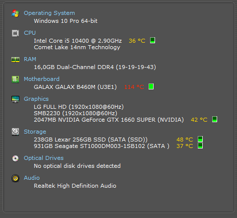Open the CPU section heading
237x218 pixels.
point(30,33)
